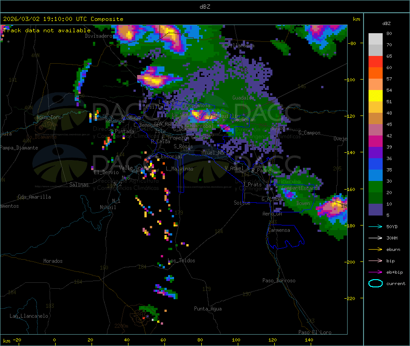
Task: Click the yellow eburn arrow legend icon
Action: click(375, 249)
